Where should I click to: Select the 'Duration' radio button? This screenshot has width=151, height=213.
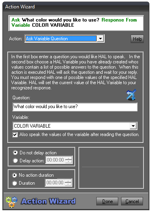14,183
